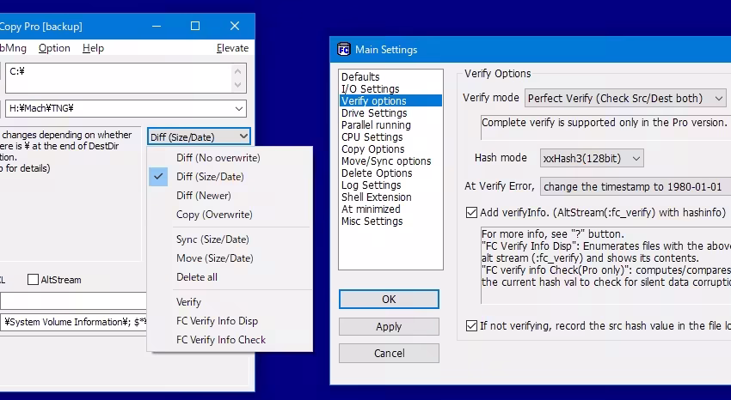Open the Verify mode dropdown

click(625, 98)
